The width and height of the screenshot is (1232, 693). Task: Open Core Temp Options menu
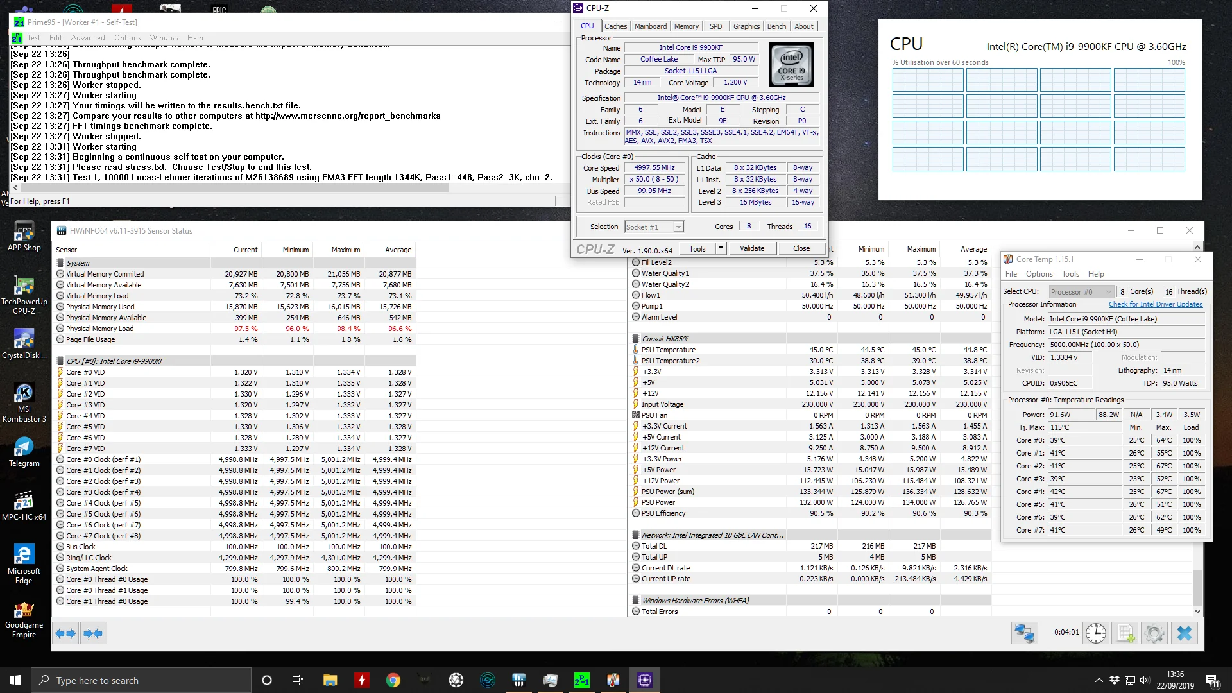1039,274
